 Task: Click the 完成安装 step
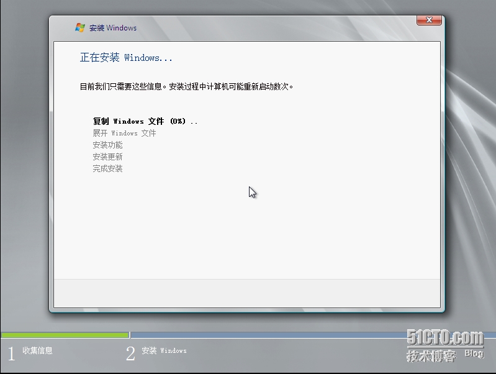tap(107, 168)
